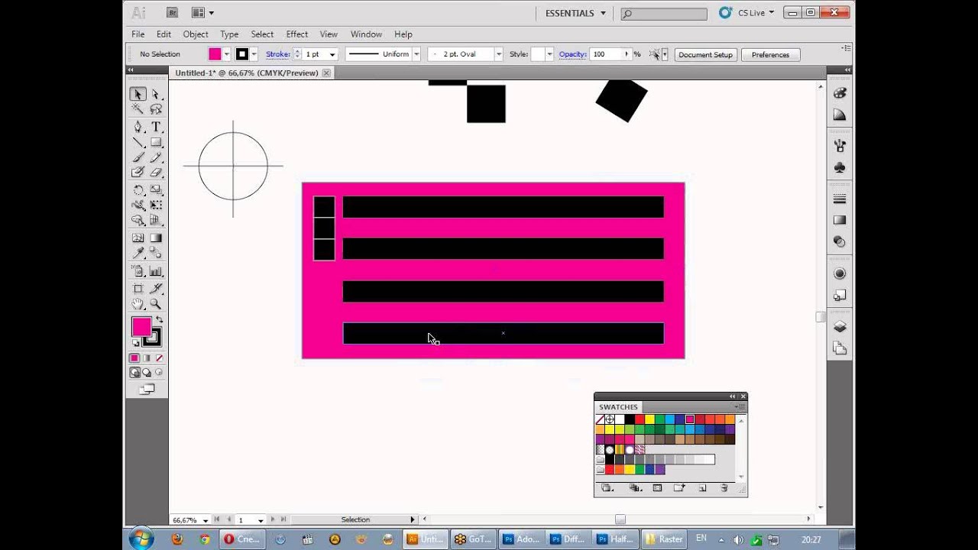Open the Stroke panel lines icon

click(x=840, y=199)
